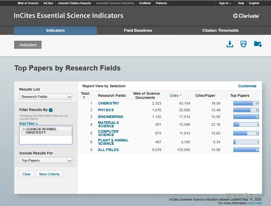Click the Clarivate logo

[x=246, y=16]
